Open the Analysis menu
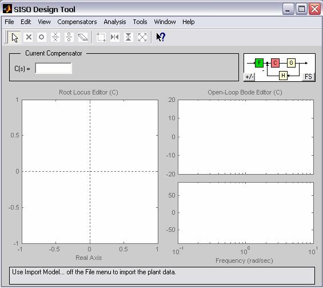Screen dimensions: 323x288 point(115,22)
